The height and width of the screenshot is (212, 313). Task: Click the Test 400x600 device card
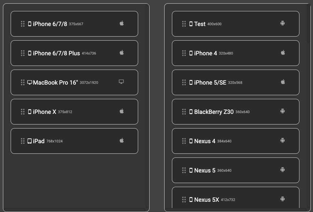point(236,24)
